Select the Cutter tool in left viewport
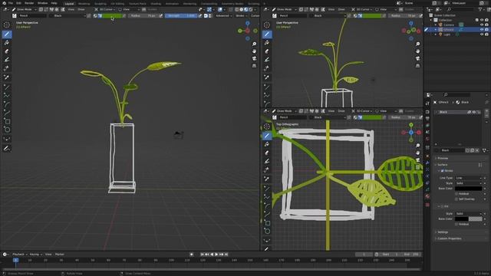This screenshot has width=491, height=276. [x=7, y=68]
